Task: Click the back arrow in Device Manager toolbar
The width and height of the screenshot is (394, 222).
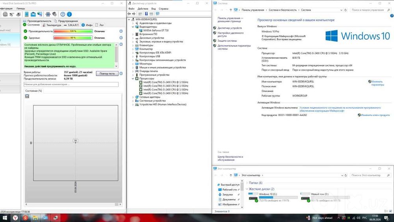Action: point(129,13)
